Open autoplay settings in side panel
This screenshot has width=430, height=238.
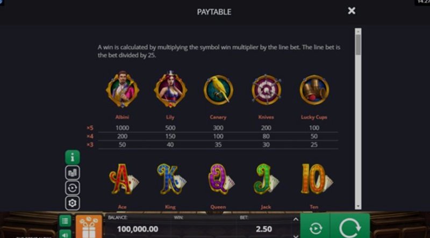73,188
